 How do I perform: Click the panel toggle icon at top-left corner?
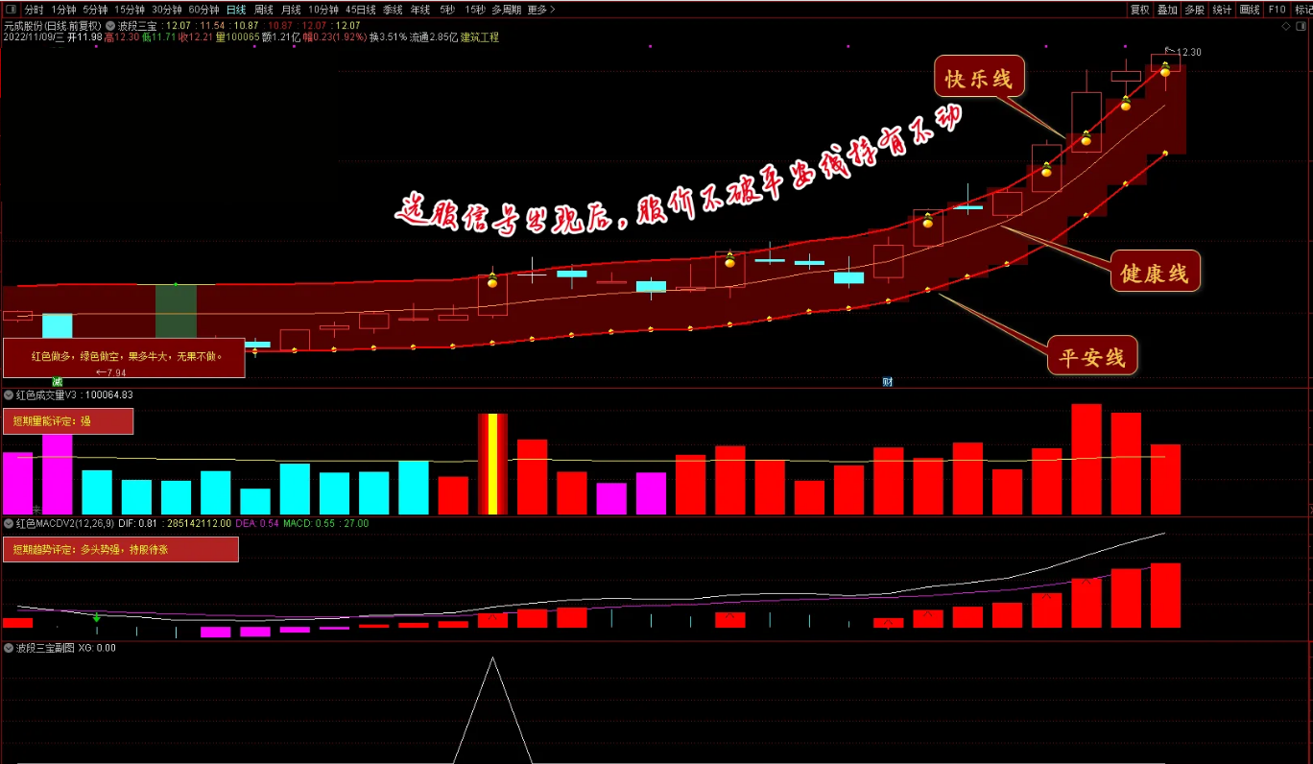(x=11, y=10)
